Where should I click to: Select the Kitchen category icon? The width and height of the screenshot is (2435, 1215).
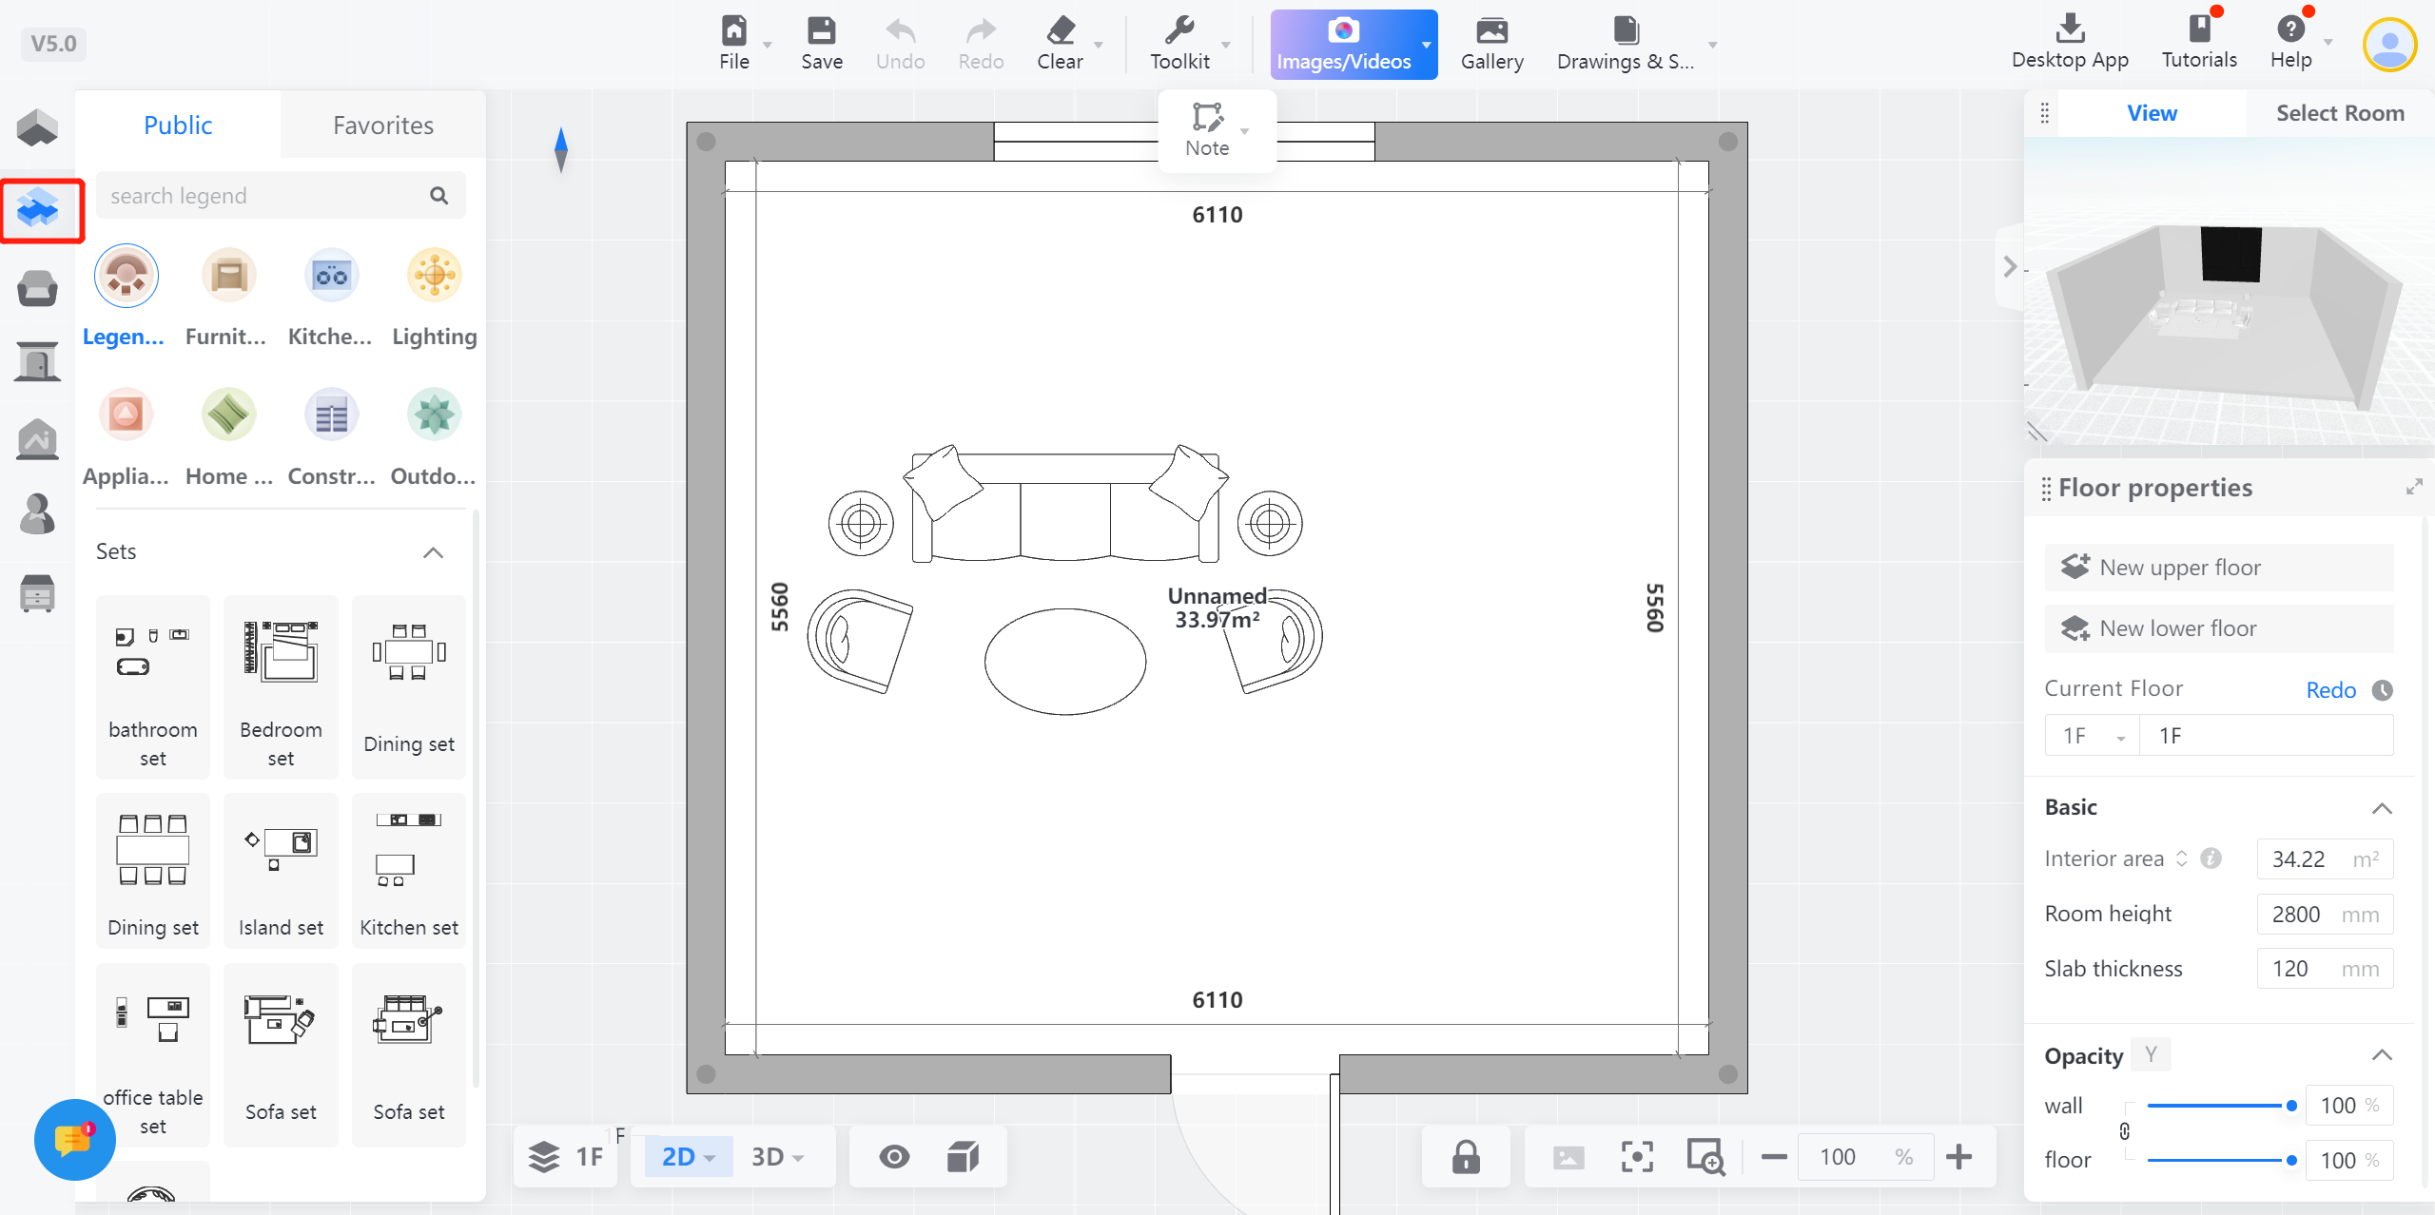[330, 277]
